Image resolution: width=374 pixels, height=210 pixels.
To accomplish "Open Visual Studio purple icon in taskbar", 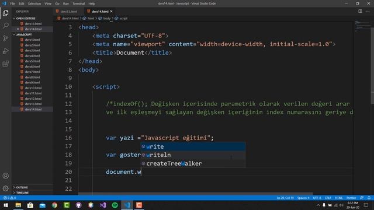I will point(103,205).
